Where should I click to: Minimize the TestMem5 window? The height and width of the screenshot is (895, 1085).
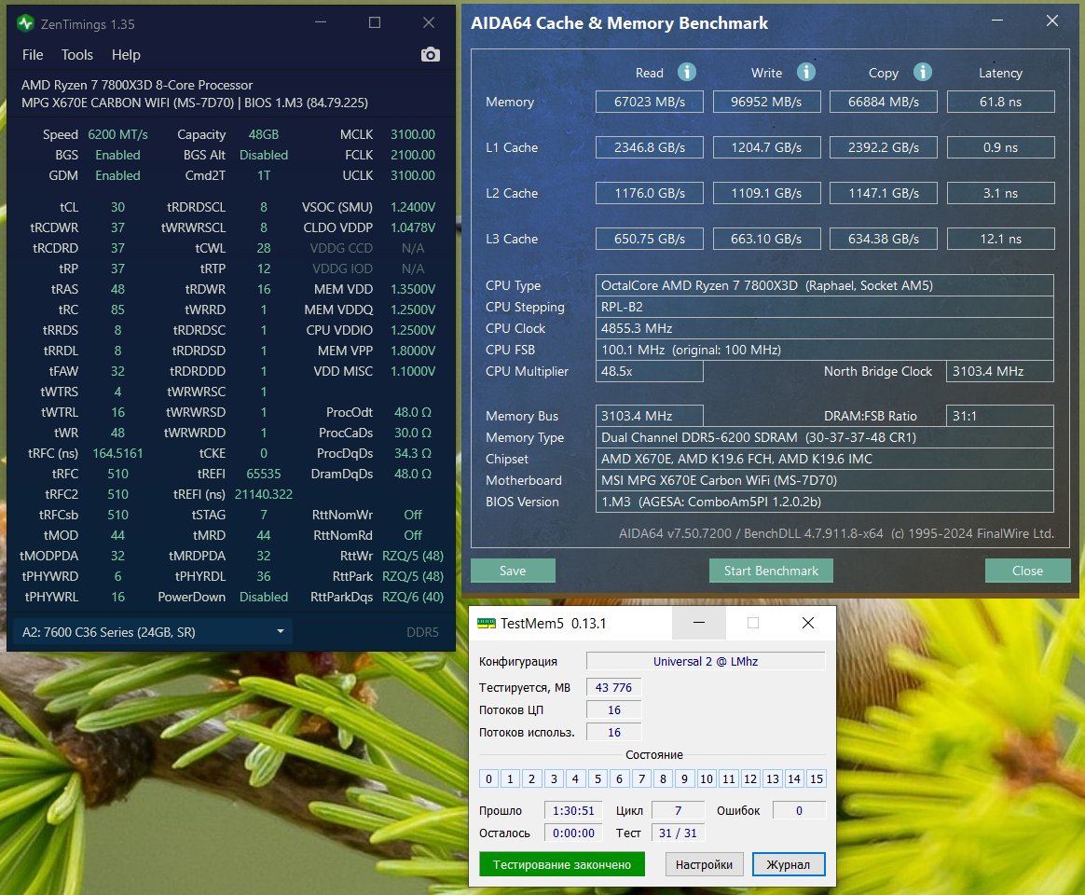pyautogui.click(x=699, y=623)
